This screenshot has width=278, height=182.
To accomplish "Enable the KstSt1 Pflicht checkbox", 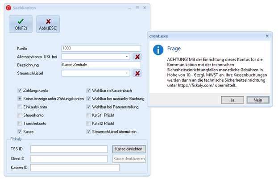I will (89, 115).
